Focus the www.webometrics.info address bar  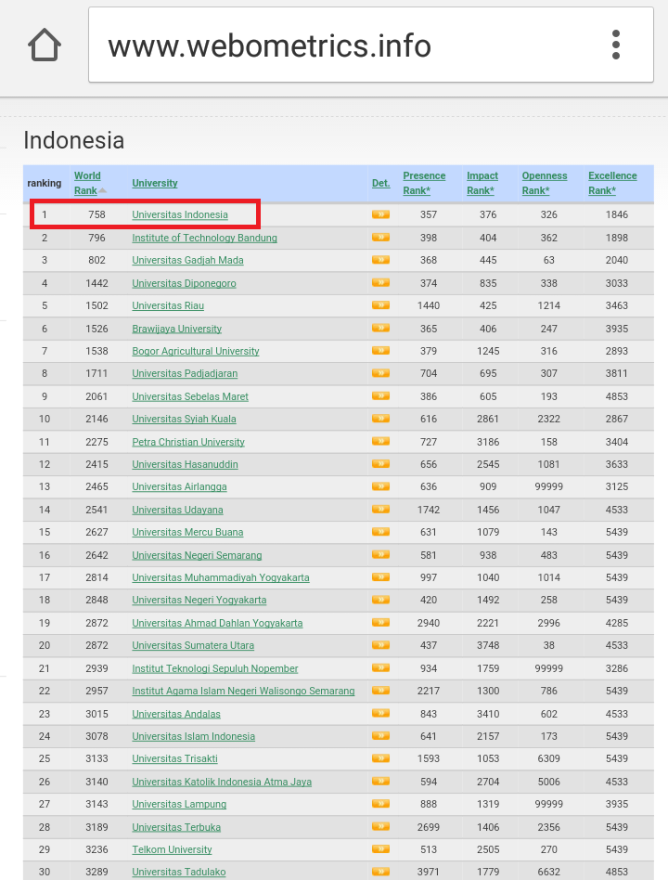point(371,45)
